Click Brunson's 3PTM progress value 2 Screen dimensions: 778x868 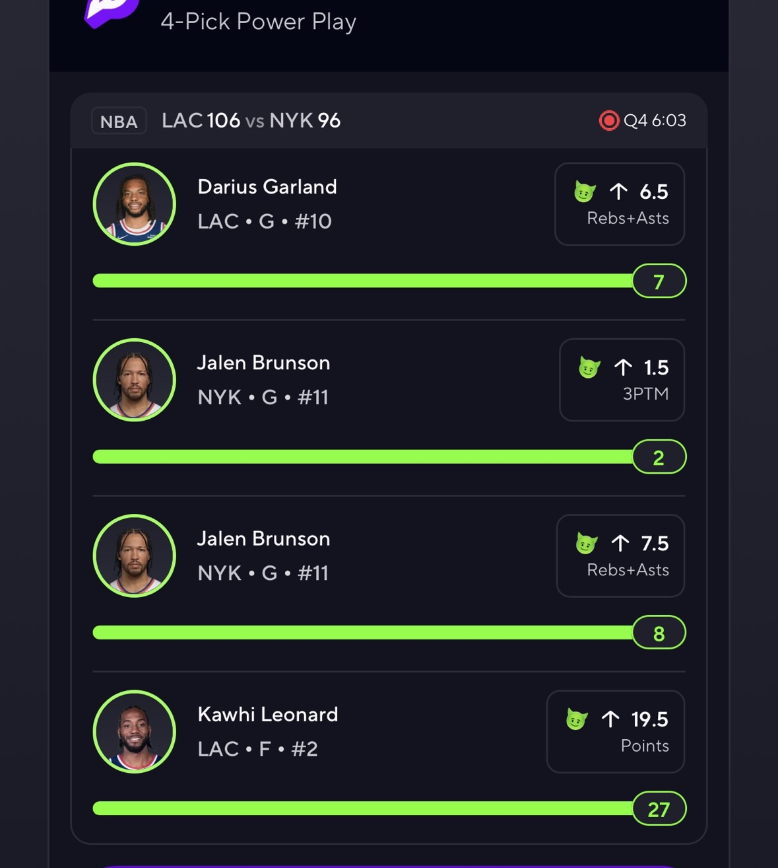coord(659,458)
